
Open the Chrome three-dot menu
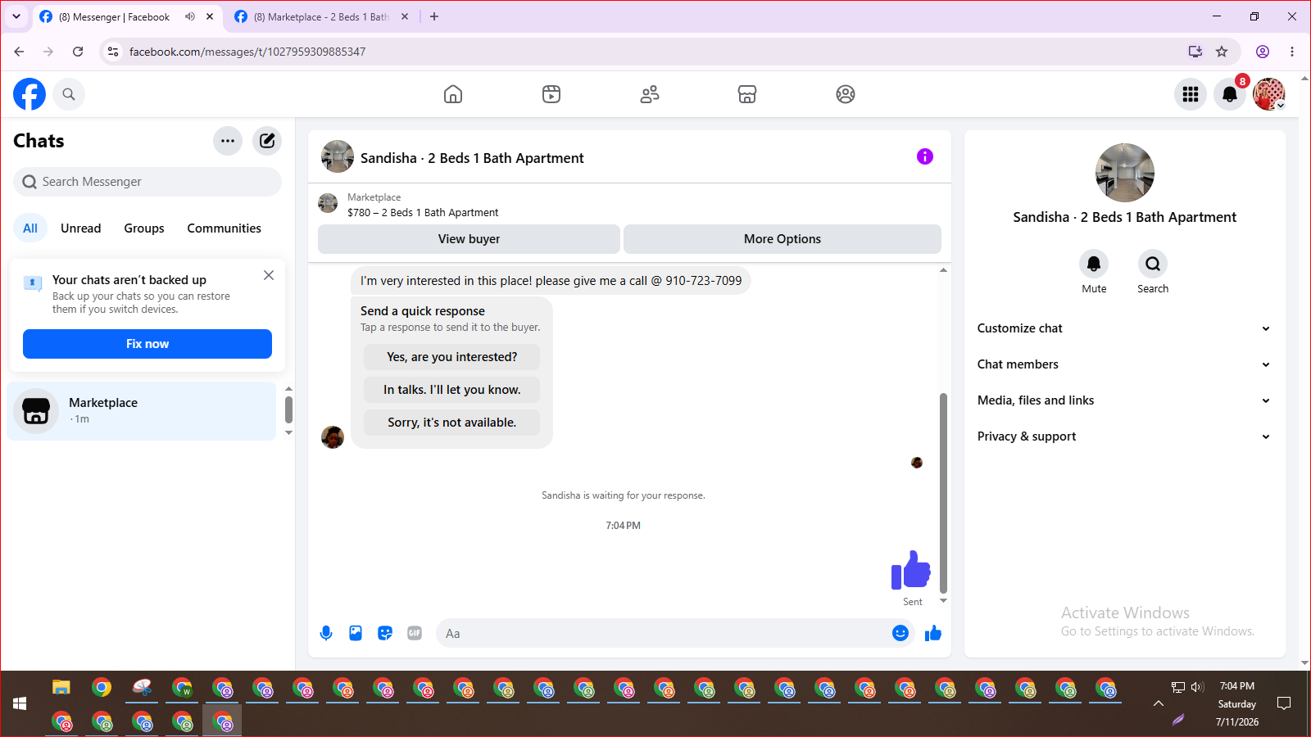click(x=1292, y=52)
